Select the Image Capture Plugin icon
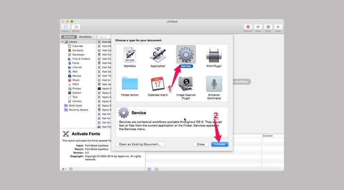This screenshot has height=190, width=344. (186, 84)
